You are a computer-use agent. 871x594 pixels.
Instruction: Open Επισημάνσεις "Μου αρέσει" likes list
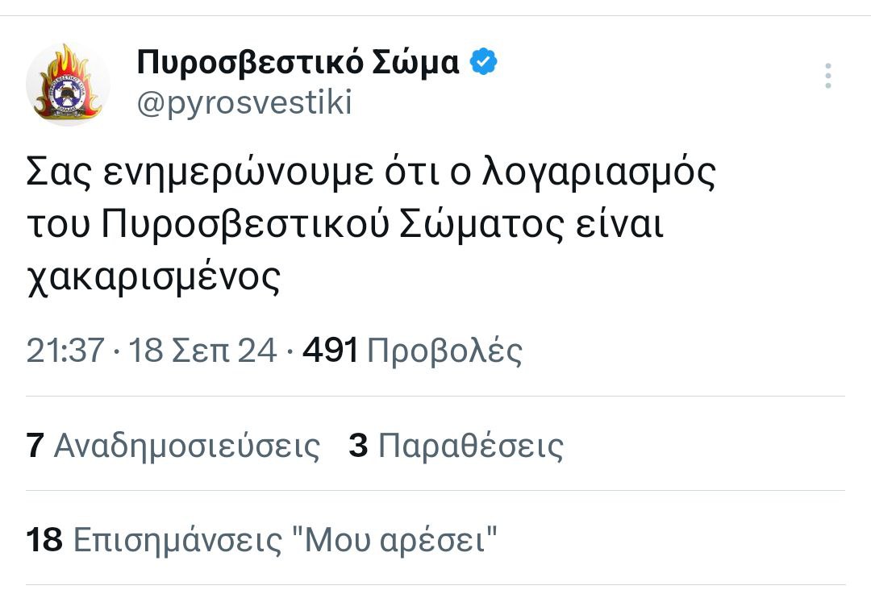(285, 539)
